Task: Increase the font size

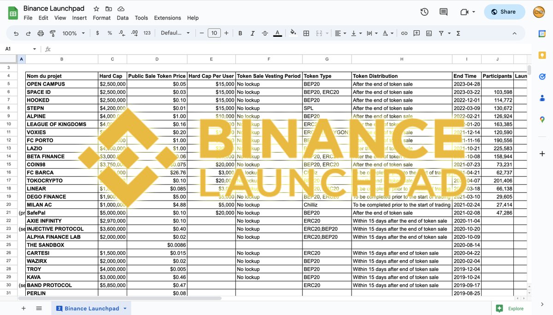Action: [226, 33]
